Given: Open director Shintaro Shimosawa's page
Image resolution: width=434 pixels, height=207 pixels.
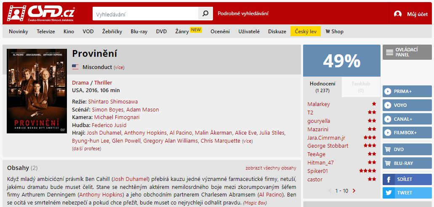Looking at the screenshot, I should point(113,101).
